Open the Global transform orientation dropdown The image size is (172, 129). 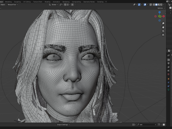(x=53, y=5)
